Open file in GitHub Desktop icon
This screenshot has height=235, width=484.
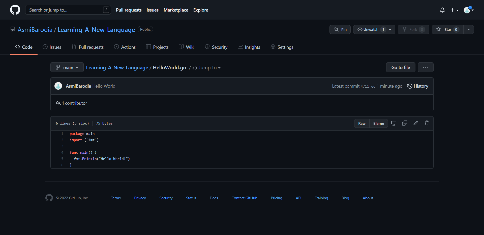[x=394, y=123]
